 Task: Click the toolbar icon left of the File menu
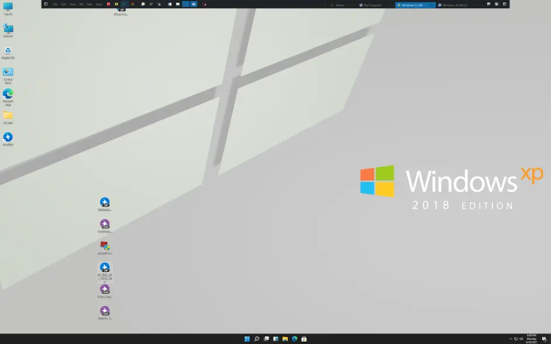tap(46, 4)
